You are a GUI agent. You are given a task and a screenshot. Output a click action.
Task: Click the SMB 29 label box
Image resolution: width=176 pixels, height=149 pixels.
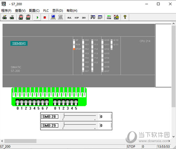[x=50, y=125]
